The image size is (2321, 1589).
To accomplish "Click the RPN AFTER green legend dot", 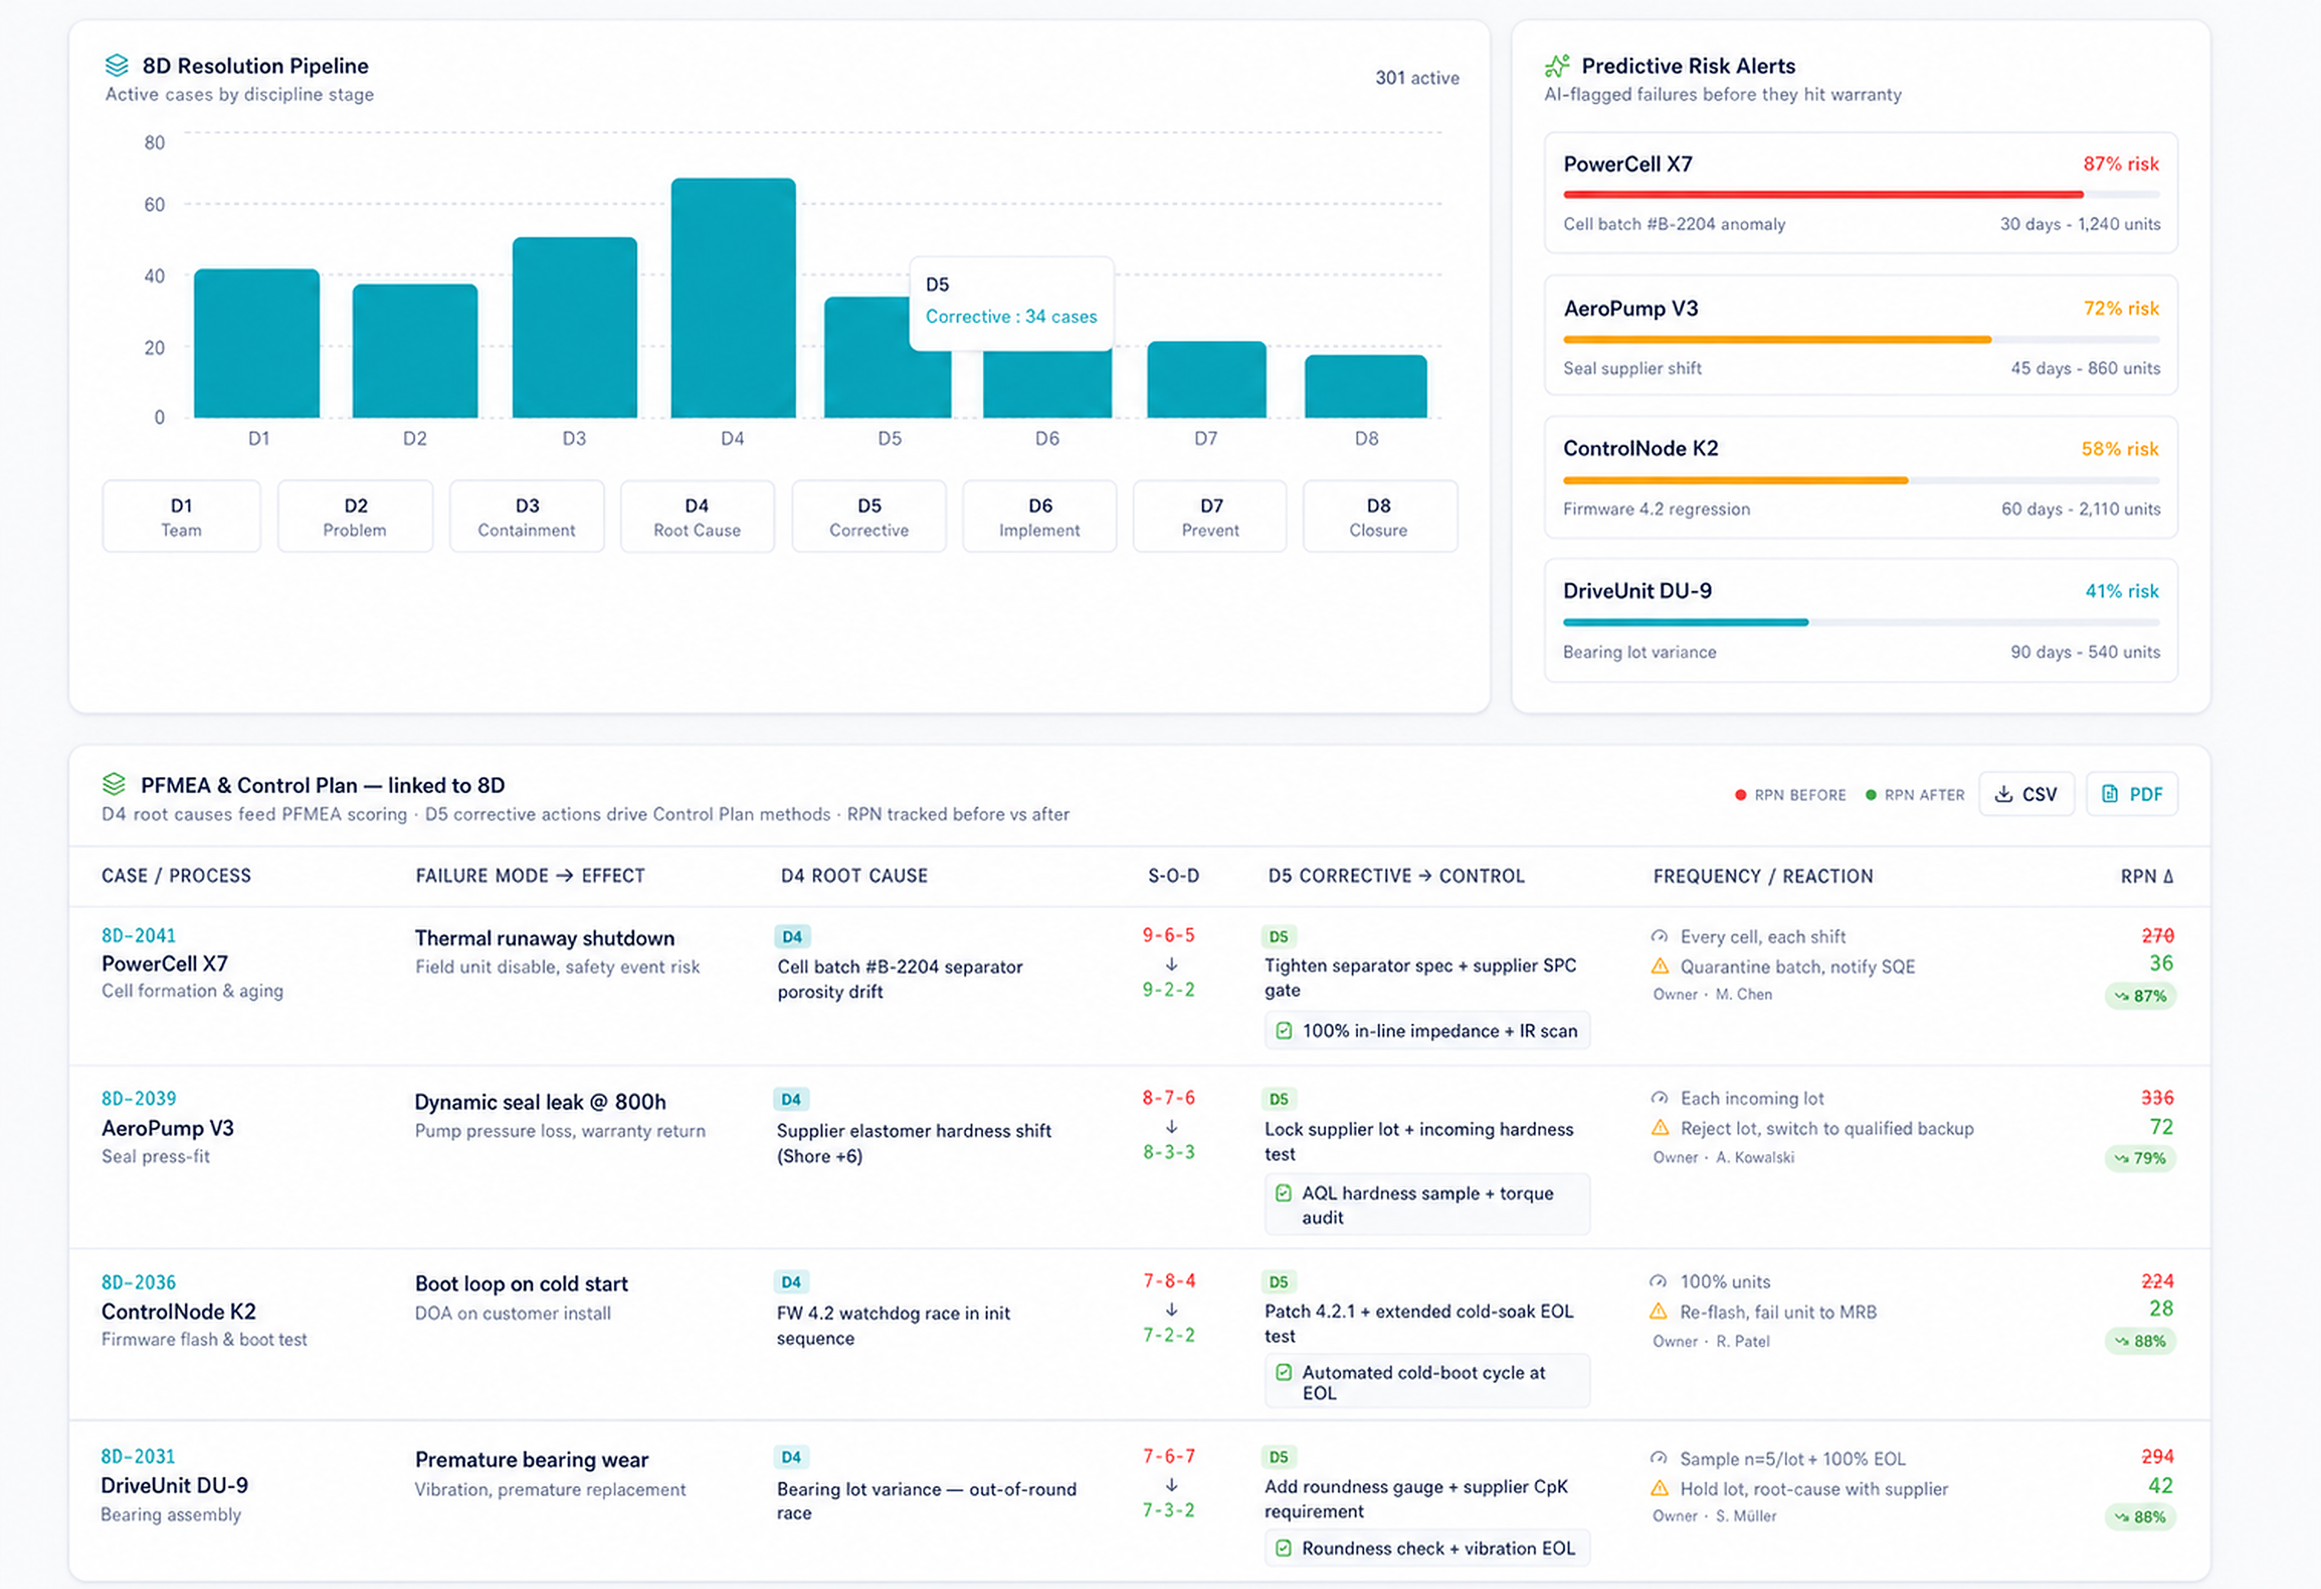I will click(1871, 795).
